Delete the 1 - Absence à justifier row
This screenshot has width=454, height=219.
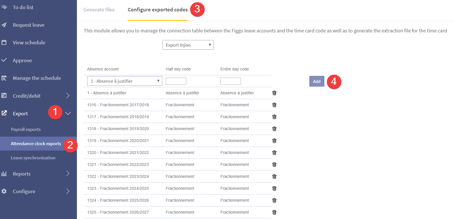(274, 93)
